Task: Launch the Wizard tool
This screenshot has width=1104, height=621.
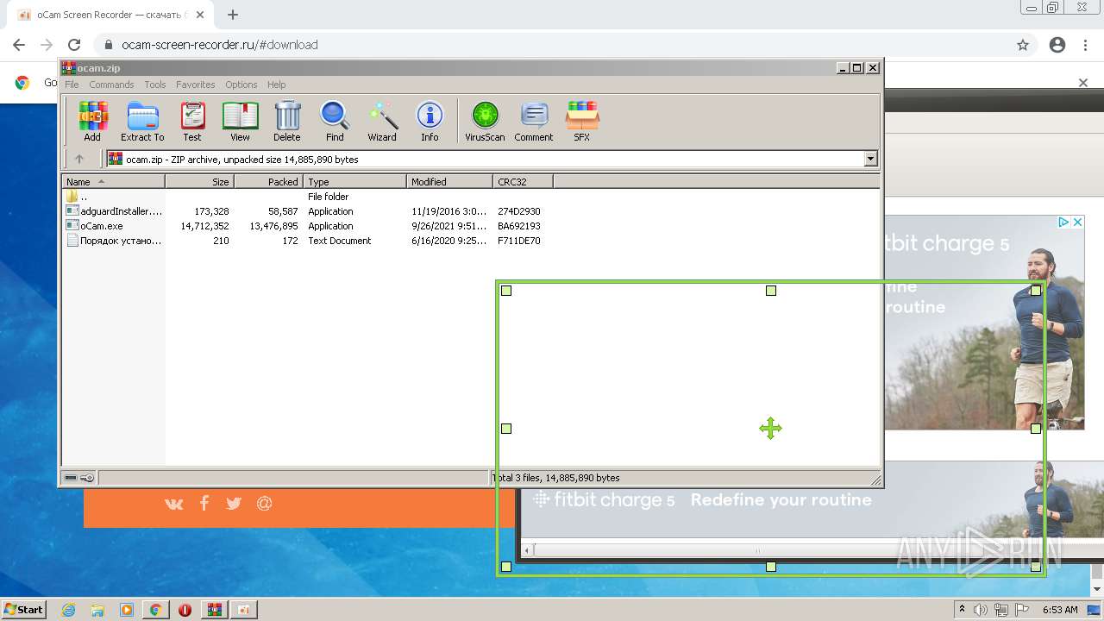Action: pyautogui.click(x=382, y=121)
